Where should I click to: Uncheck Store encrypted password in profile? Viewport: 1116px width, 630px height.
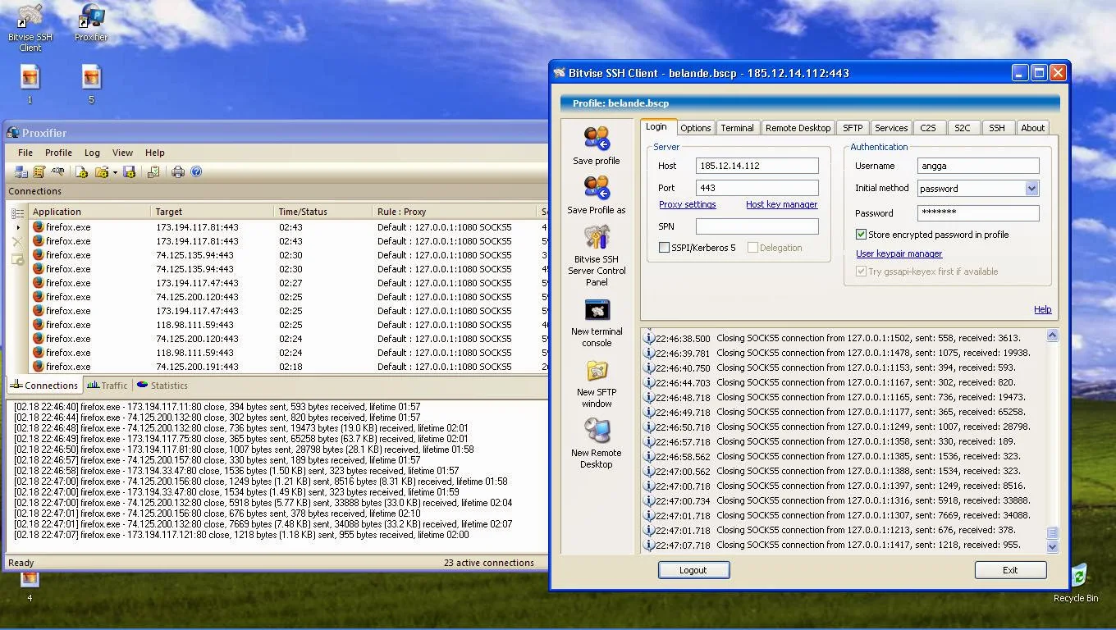[x=861, y=235]
